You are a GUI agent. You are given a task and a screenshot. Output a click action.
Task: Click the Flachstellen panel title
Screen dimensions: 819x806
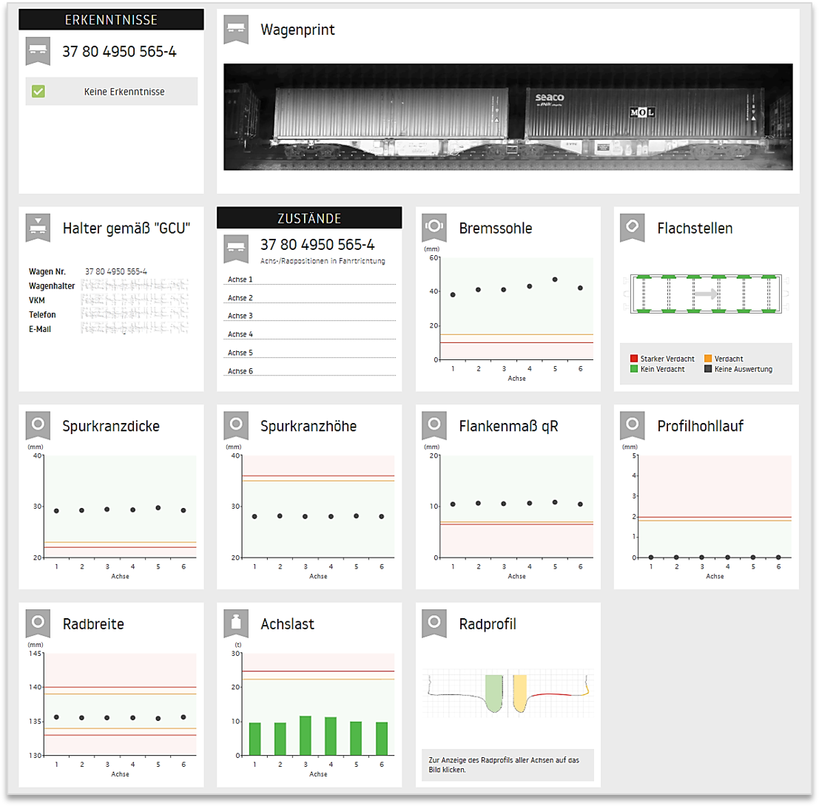[695, 228]
